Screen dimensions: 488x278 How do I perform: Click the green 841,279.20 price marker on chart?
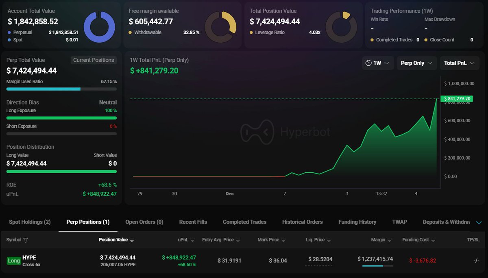tap(457, 99)
